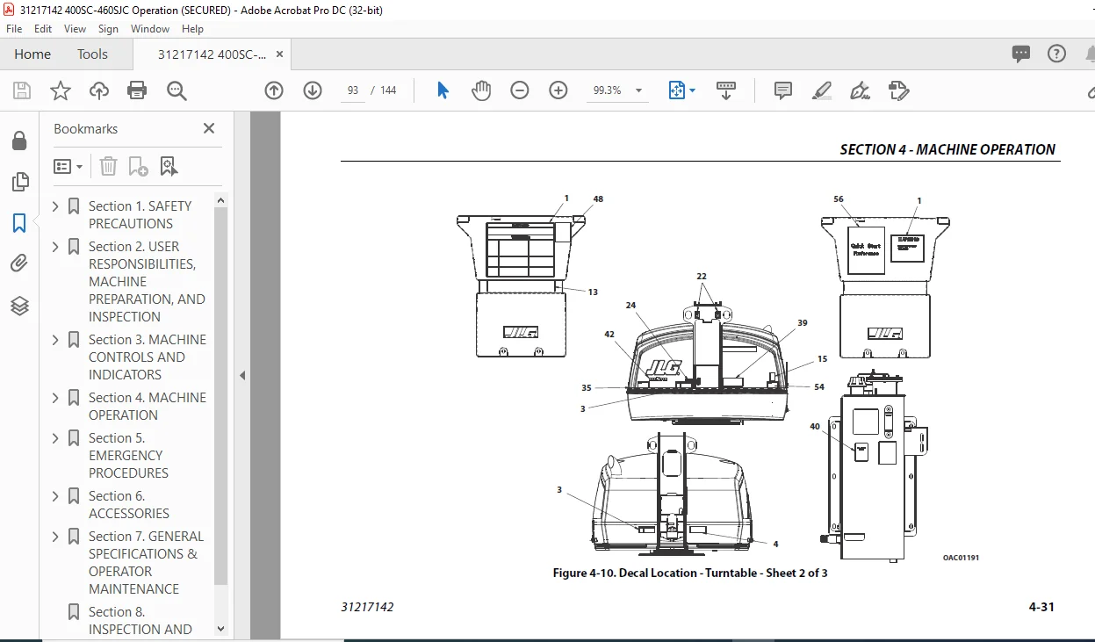The image size is (1095, 642).
Task: Click the bookmarks panel scrollbar up arrow
Action: 220,200
